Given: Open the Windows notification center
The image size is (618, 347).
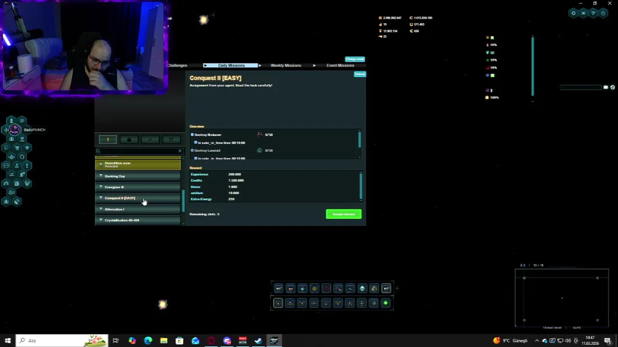Looking at the screenshot, I should (x=608, y=341).
